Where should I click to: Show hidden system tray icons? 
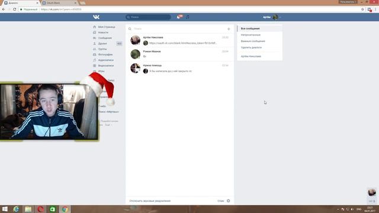(x=338, y=209)
